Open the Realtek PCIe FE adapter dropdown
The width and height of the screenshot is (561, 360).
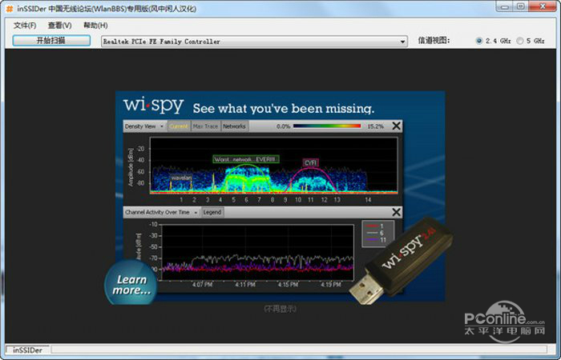254,42
